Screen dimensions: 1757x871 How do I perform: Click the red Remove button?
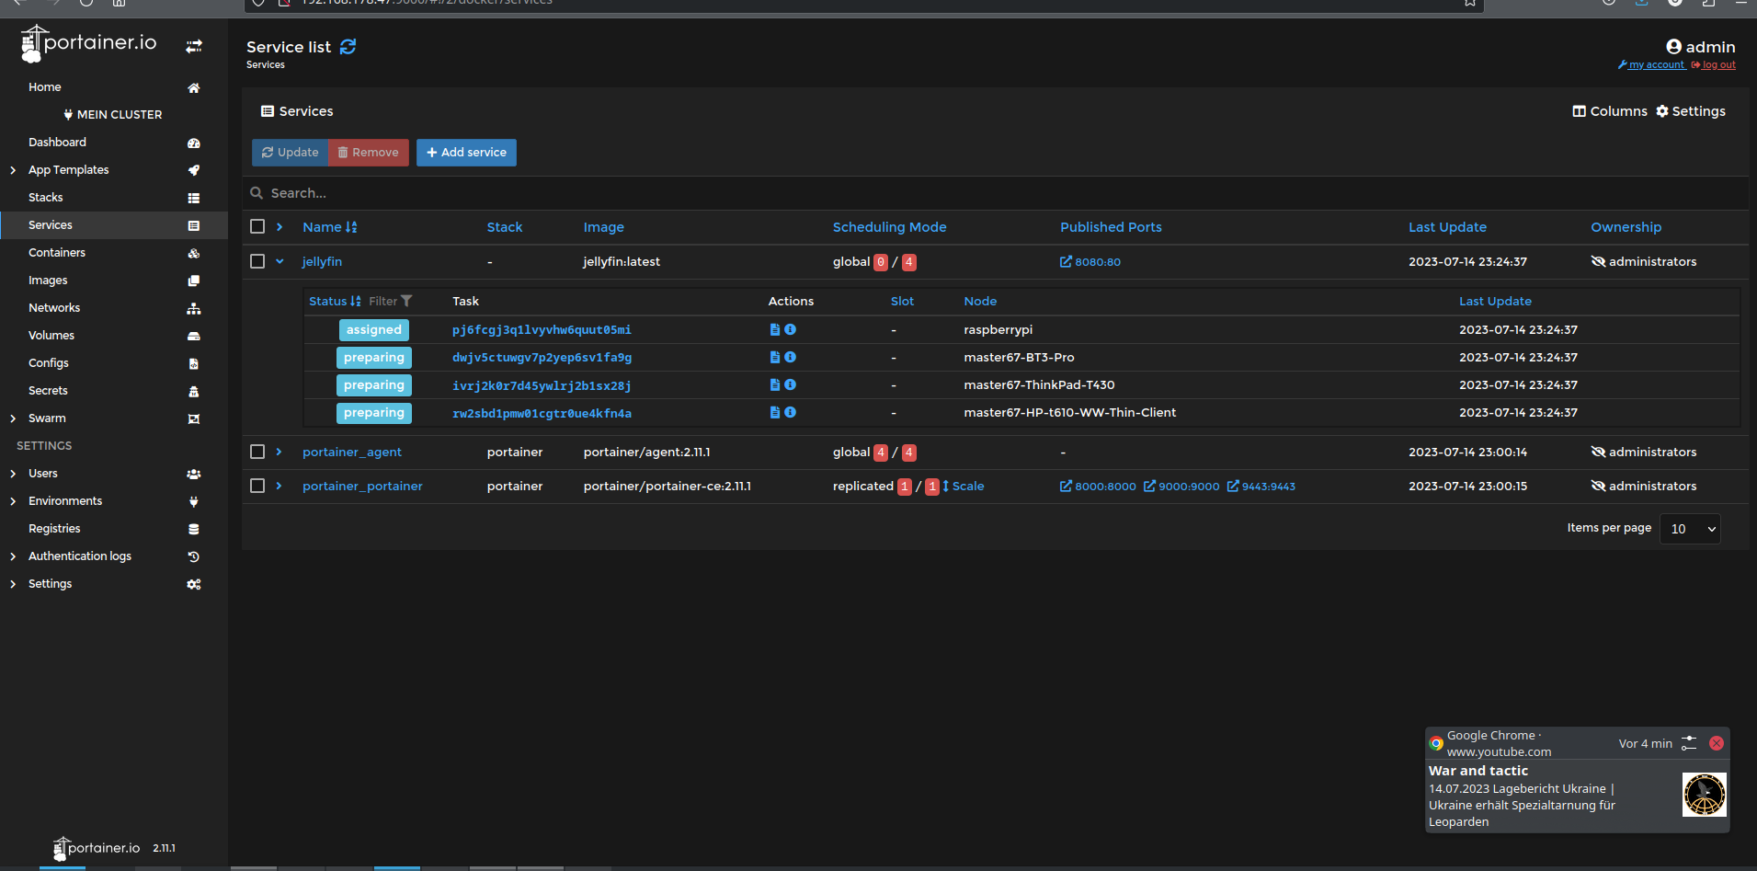click(368, 153)
